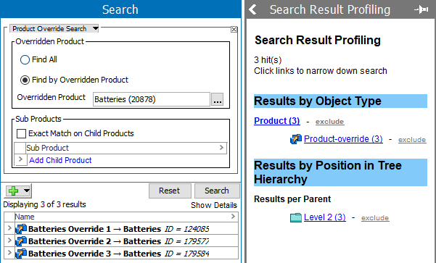Close the Product Override Search criteria box

(x=234, y=30)
